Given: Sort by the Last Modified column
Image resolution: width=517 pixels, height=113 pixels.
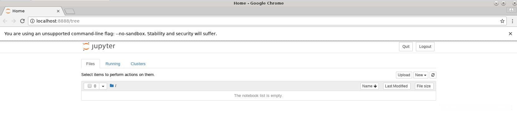Looking at the screenshot, I should [396, 86].
